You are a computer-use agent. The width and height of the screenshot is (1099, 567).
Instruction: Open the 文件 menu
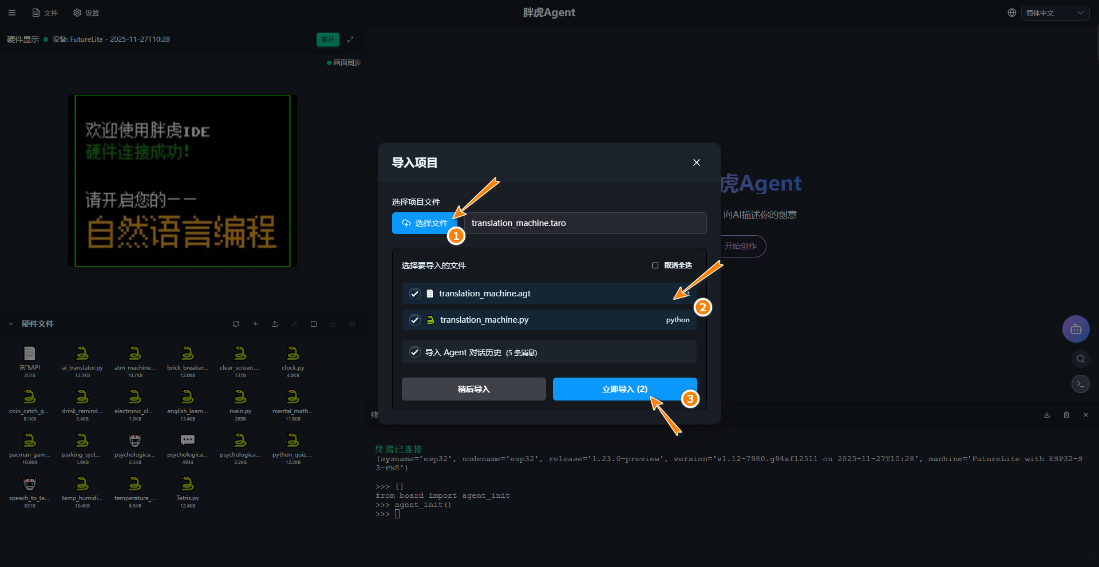[x=45, y=13]
